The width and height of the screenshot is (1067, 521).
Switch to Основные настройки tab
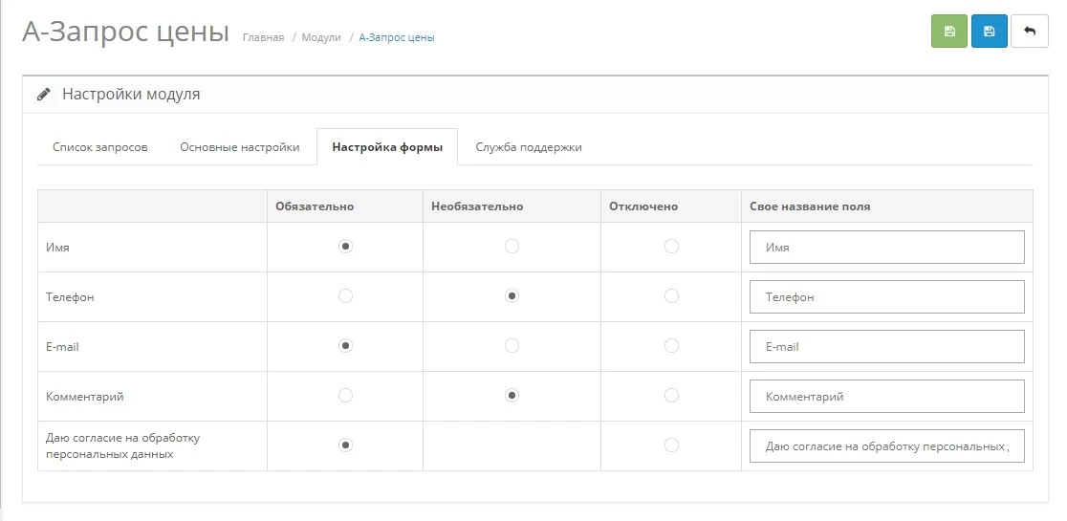pos(240,147)
